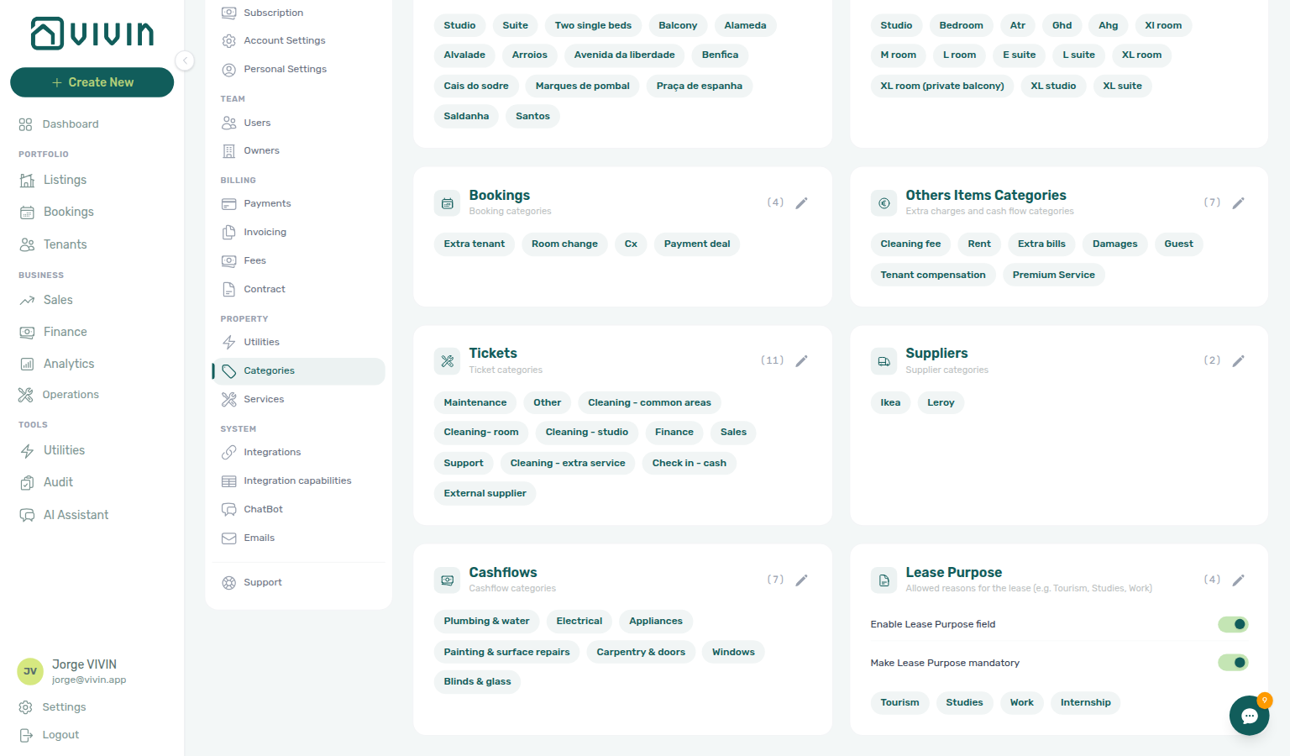Click the Lease Purpose document icon

[x=884, y=580]
